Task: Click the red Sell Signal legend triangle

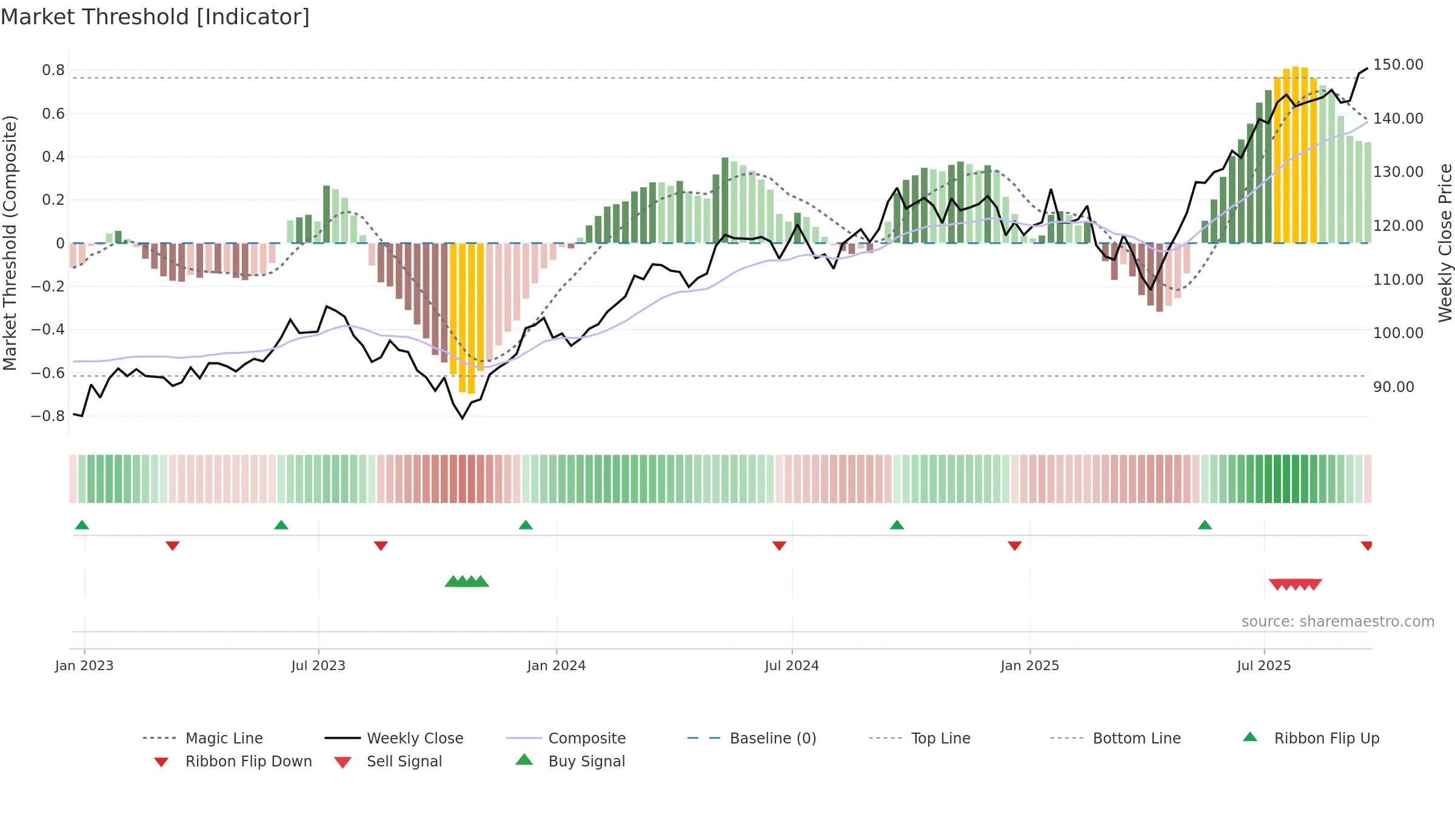Action: tap(343, 762)
